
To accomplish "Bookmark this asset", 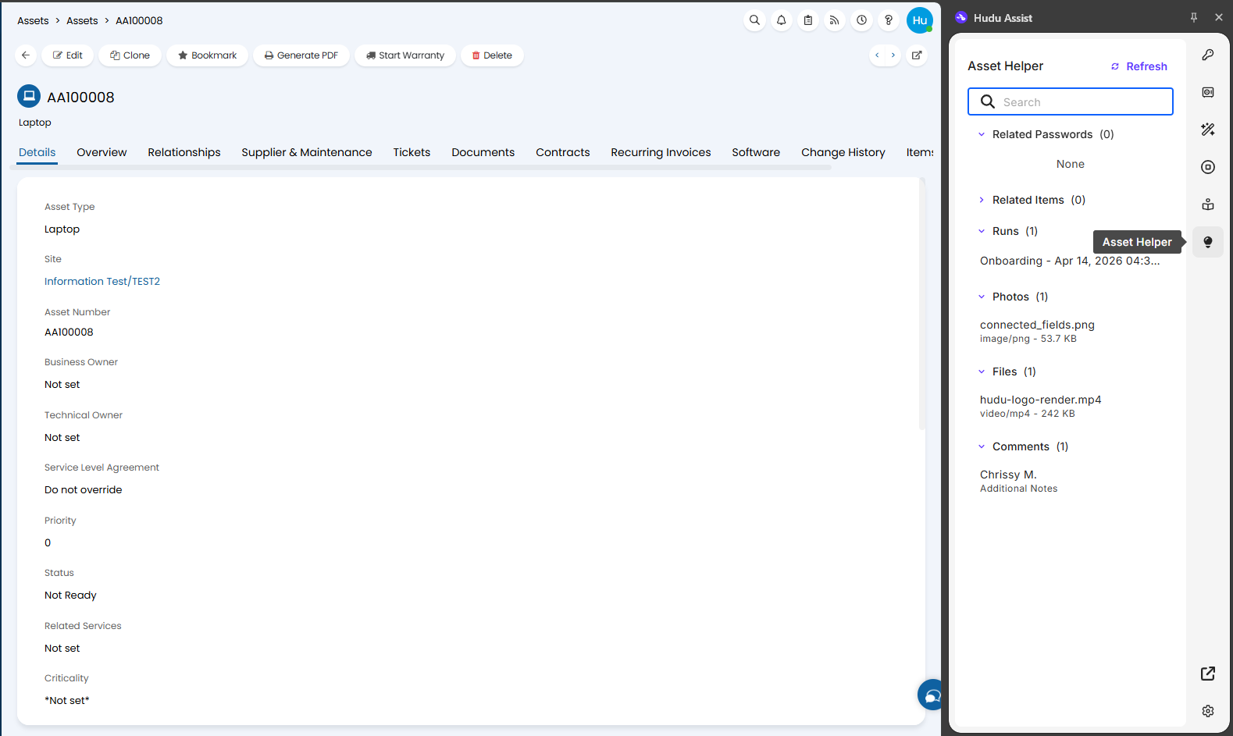I will [x=207, y=55].
